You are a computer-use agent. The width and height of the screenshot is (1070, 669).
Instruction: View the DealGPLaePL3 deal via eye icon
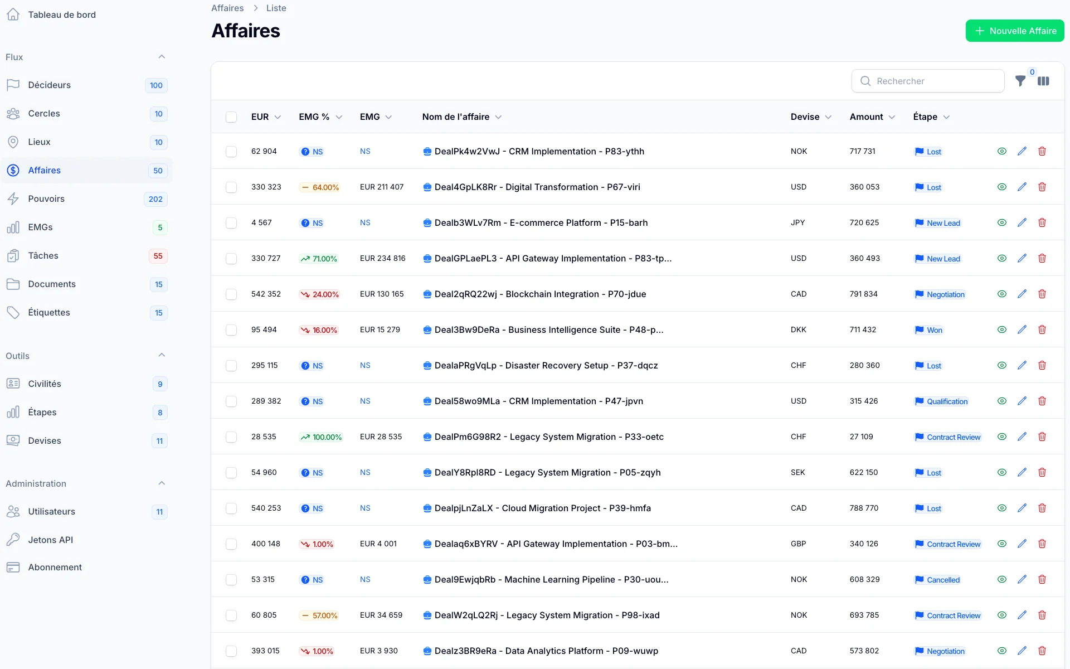(x=1001, y=258)
